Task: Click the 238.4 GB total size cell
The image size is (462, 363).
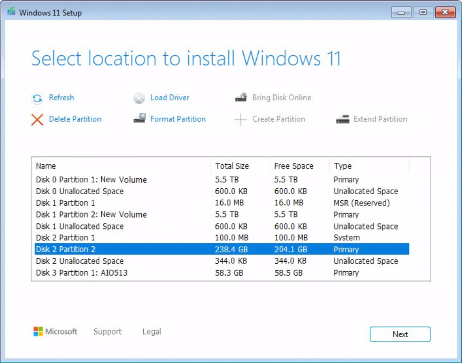Action: point(231,249)
